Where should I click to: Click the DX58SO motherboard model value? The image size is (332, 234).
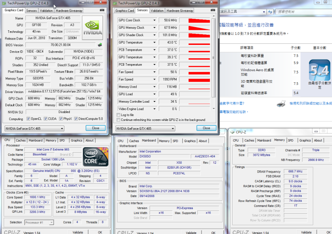tap(164, 157)
